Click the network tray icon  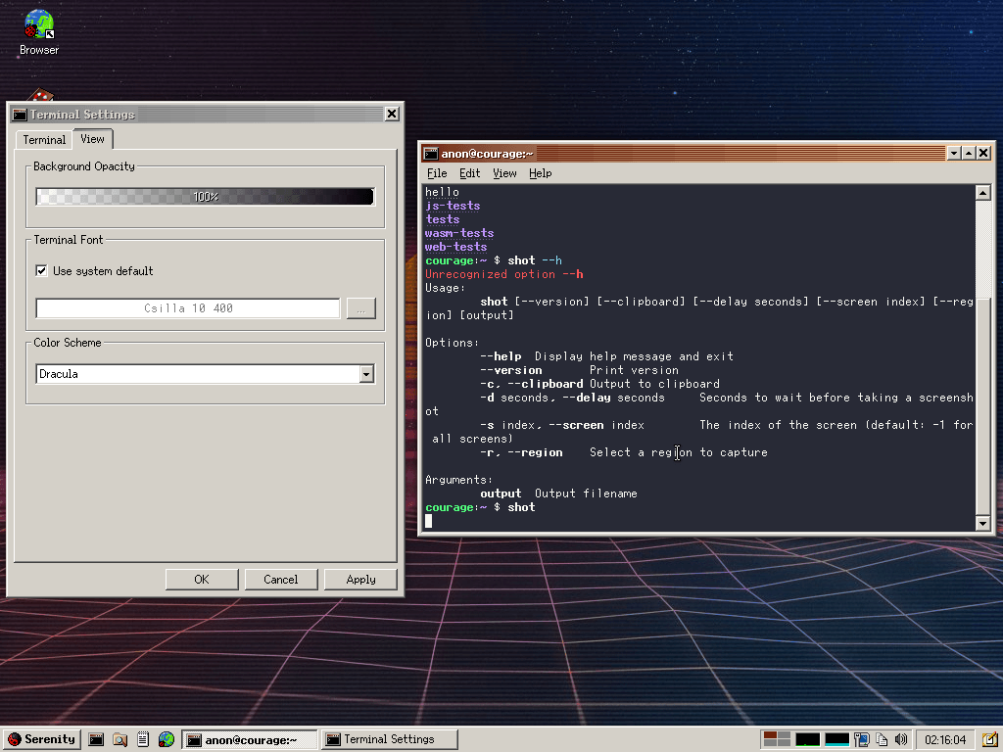pos(862,739)
